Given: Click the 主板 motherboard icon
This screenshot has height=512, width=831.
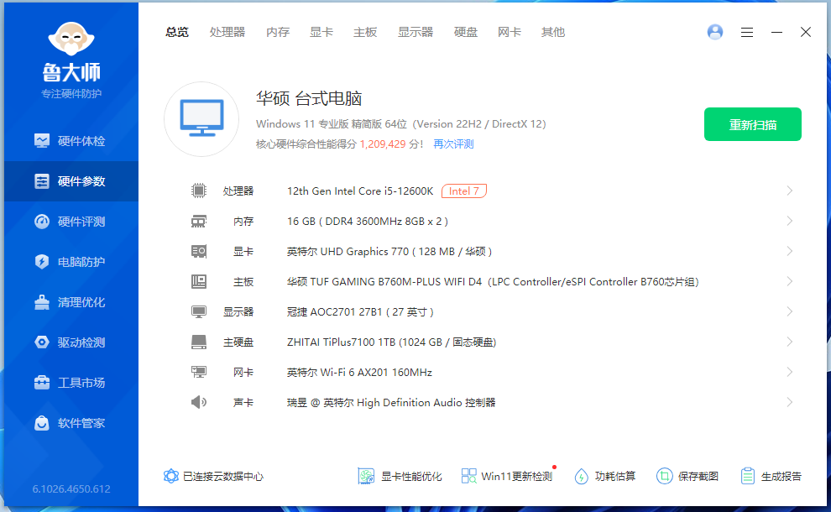Looking at the screenshot, I should click(x=199, y=281).
